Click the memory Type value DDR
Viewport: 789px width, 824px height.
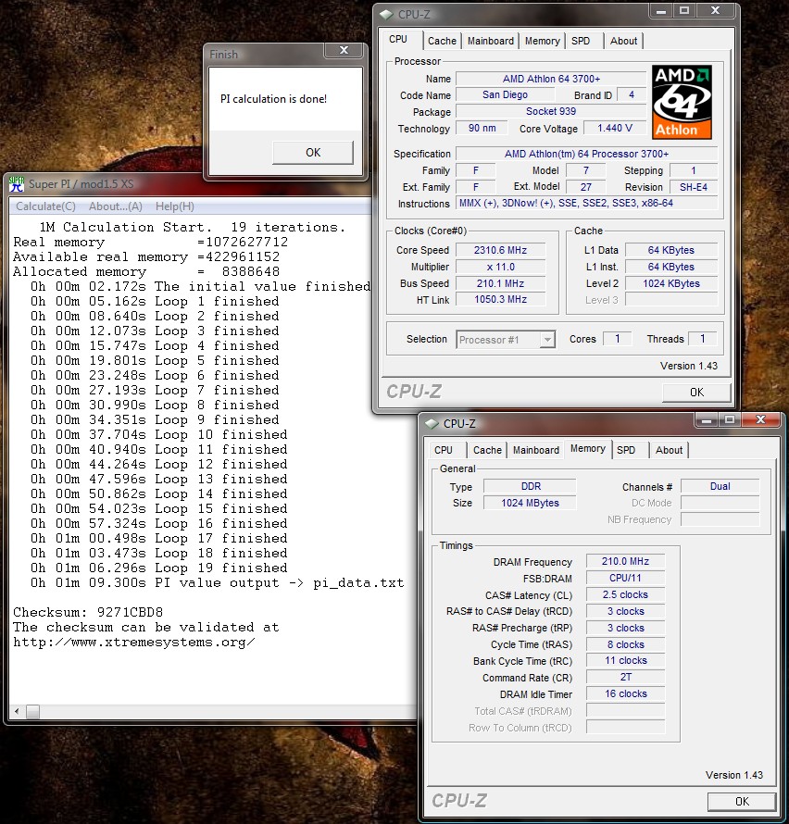pyautogui.click(x=530, y=487)
